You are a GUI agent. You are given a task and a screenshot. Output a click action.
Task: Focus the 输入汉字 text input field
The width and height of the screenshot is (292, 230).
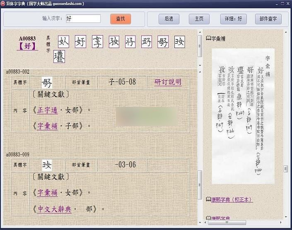pos(83,19)
